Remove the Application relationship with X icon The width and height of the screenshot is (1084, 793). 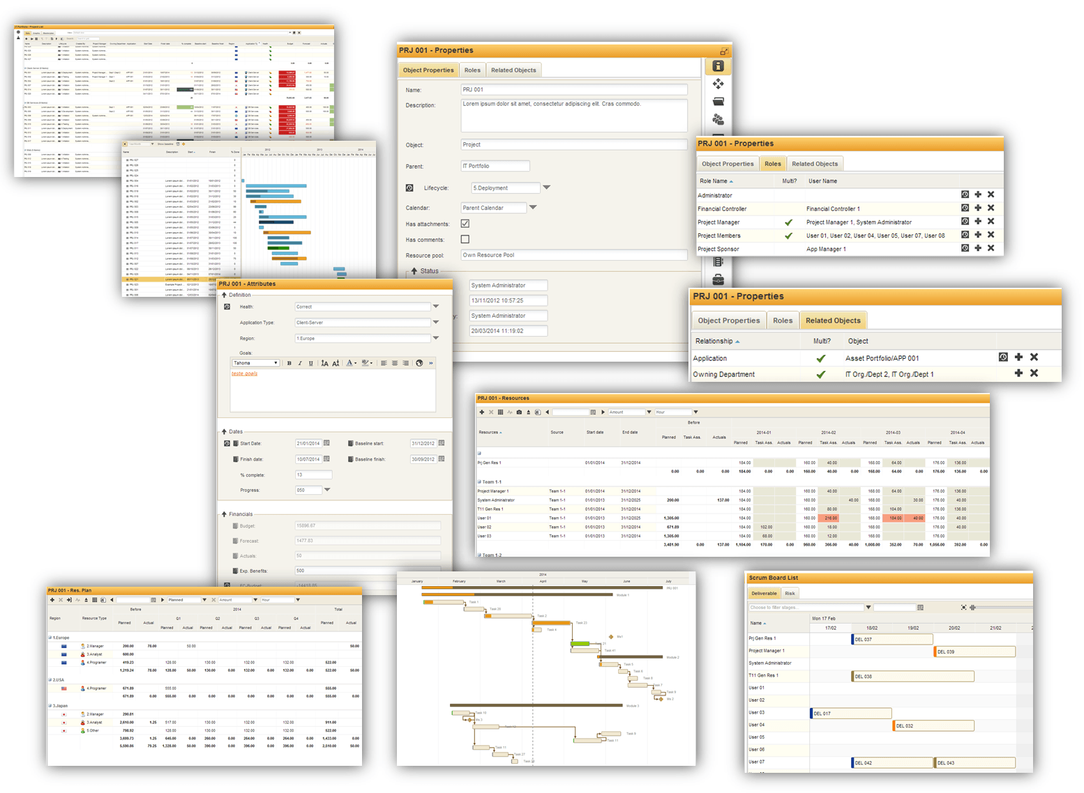click(1034, 357)
